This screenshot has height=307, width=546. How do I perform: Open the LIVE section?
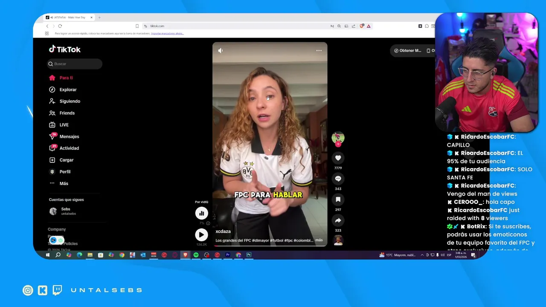(x=59, y=125)
